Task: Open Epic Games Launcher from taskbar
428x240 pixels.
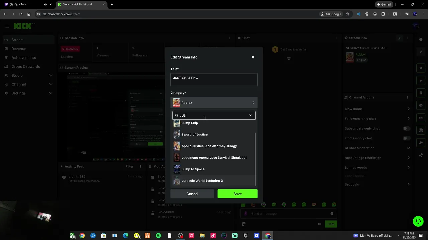Action: pyautogui.click(x=246, y=236)
